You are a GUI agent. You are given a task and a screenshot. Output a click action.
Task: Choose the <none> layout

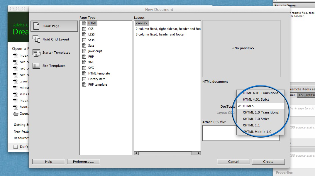click(x=142, y=23)
